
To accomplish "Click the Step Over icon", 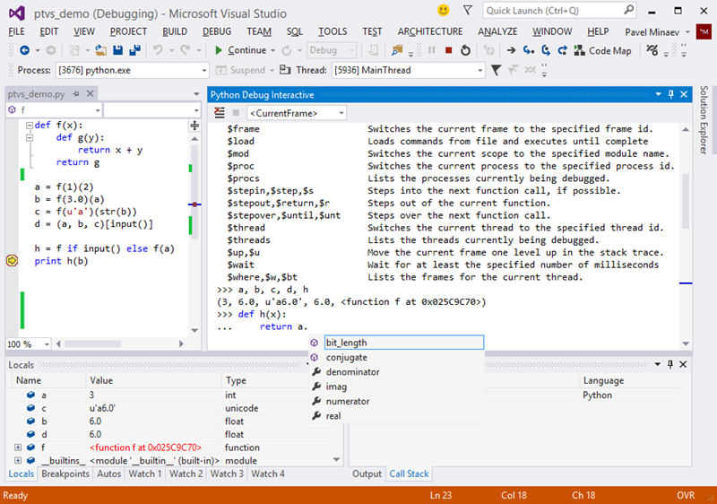I will pyautogui.click(x=546, y=50).
